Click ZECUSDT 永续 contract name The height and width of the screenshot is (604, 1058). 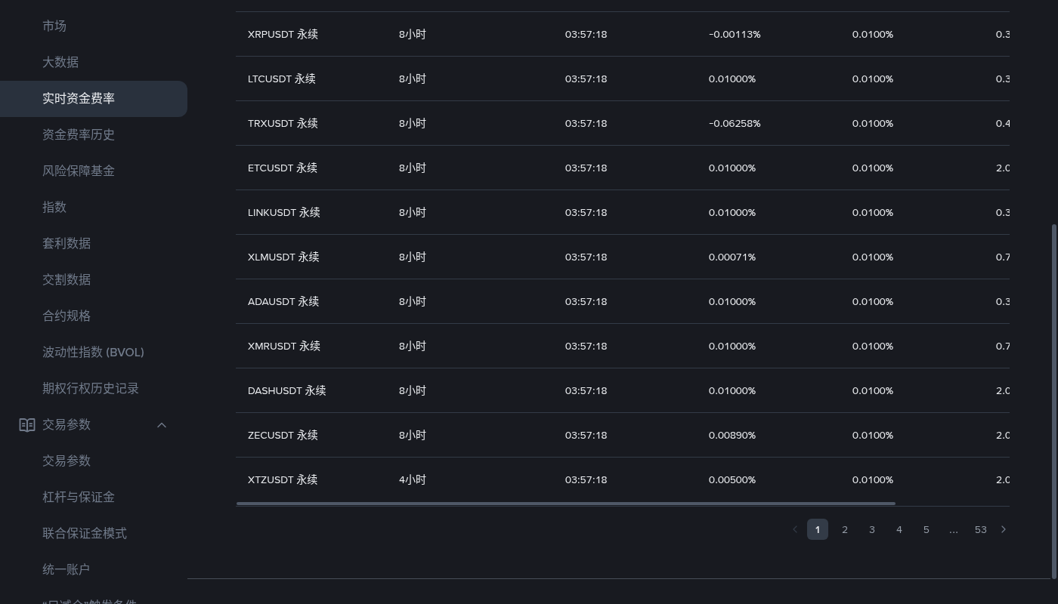click(x=283, y=435)
